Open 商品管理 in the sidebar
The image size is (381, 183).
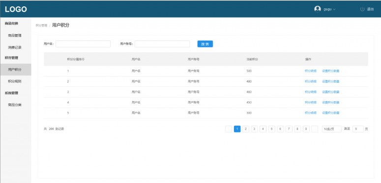pos(15,35)
